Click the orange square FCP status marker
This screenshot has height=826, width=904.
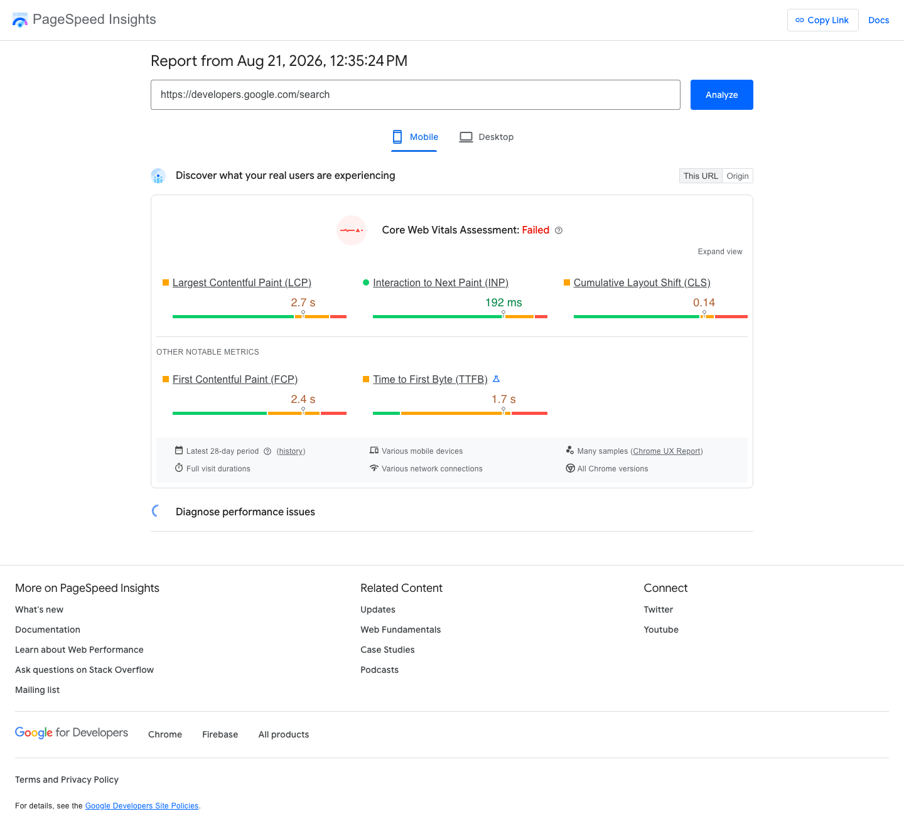(166, 380)
